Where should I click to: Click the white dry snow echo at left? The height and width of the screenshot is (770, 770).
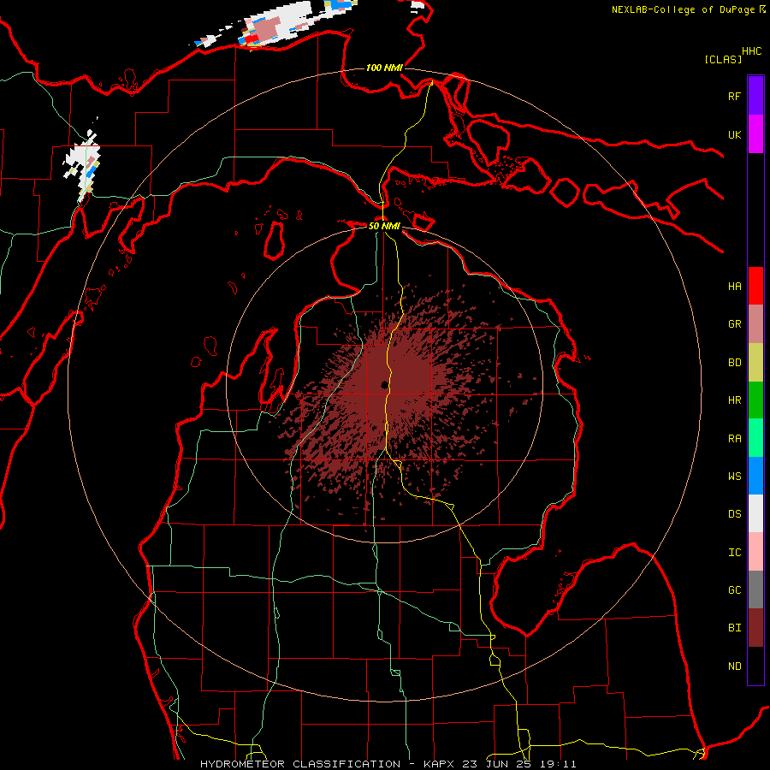82,158
